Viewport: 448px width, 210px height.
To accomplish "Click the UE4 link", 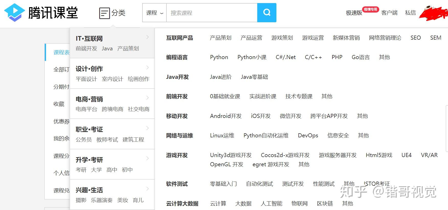I will click(x=407, y=155).
